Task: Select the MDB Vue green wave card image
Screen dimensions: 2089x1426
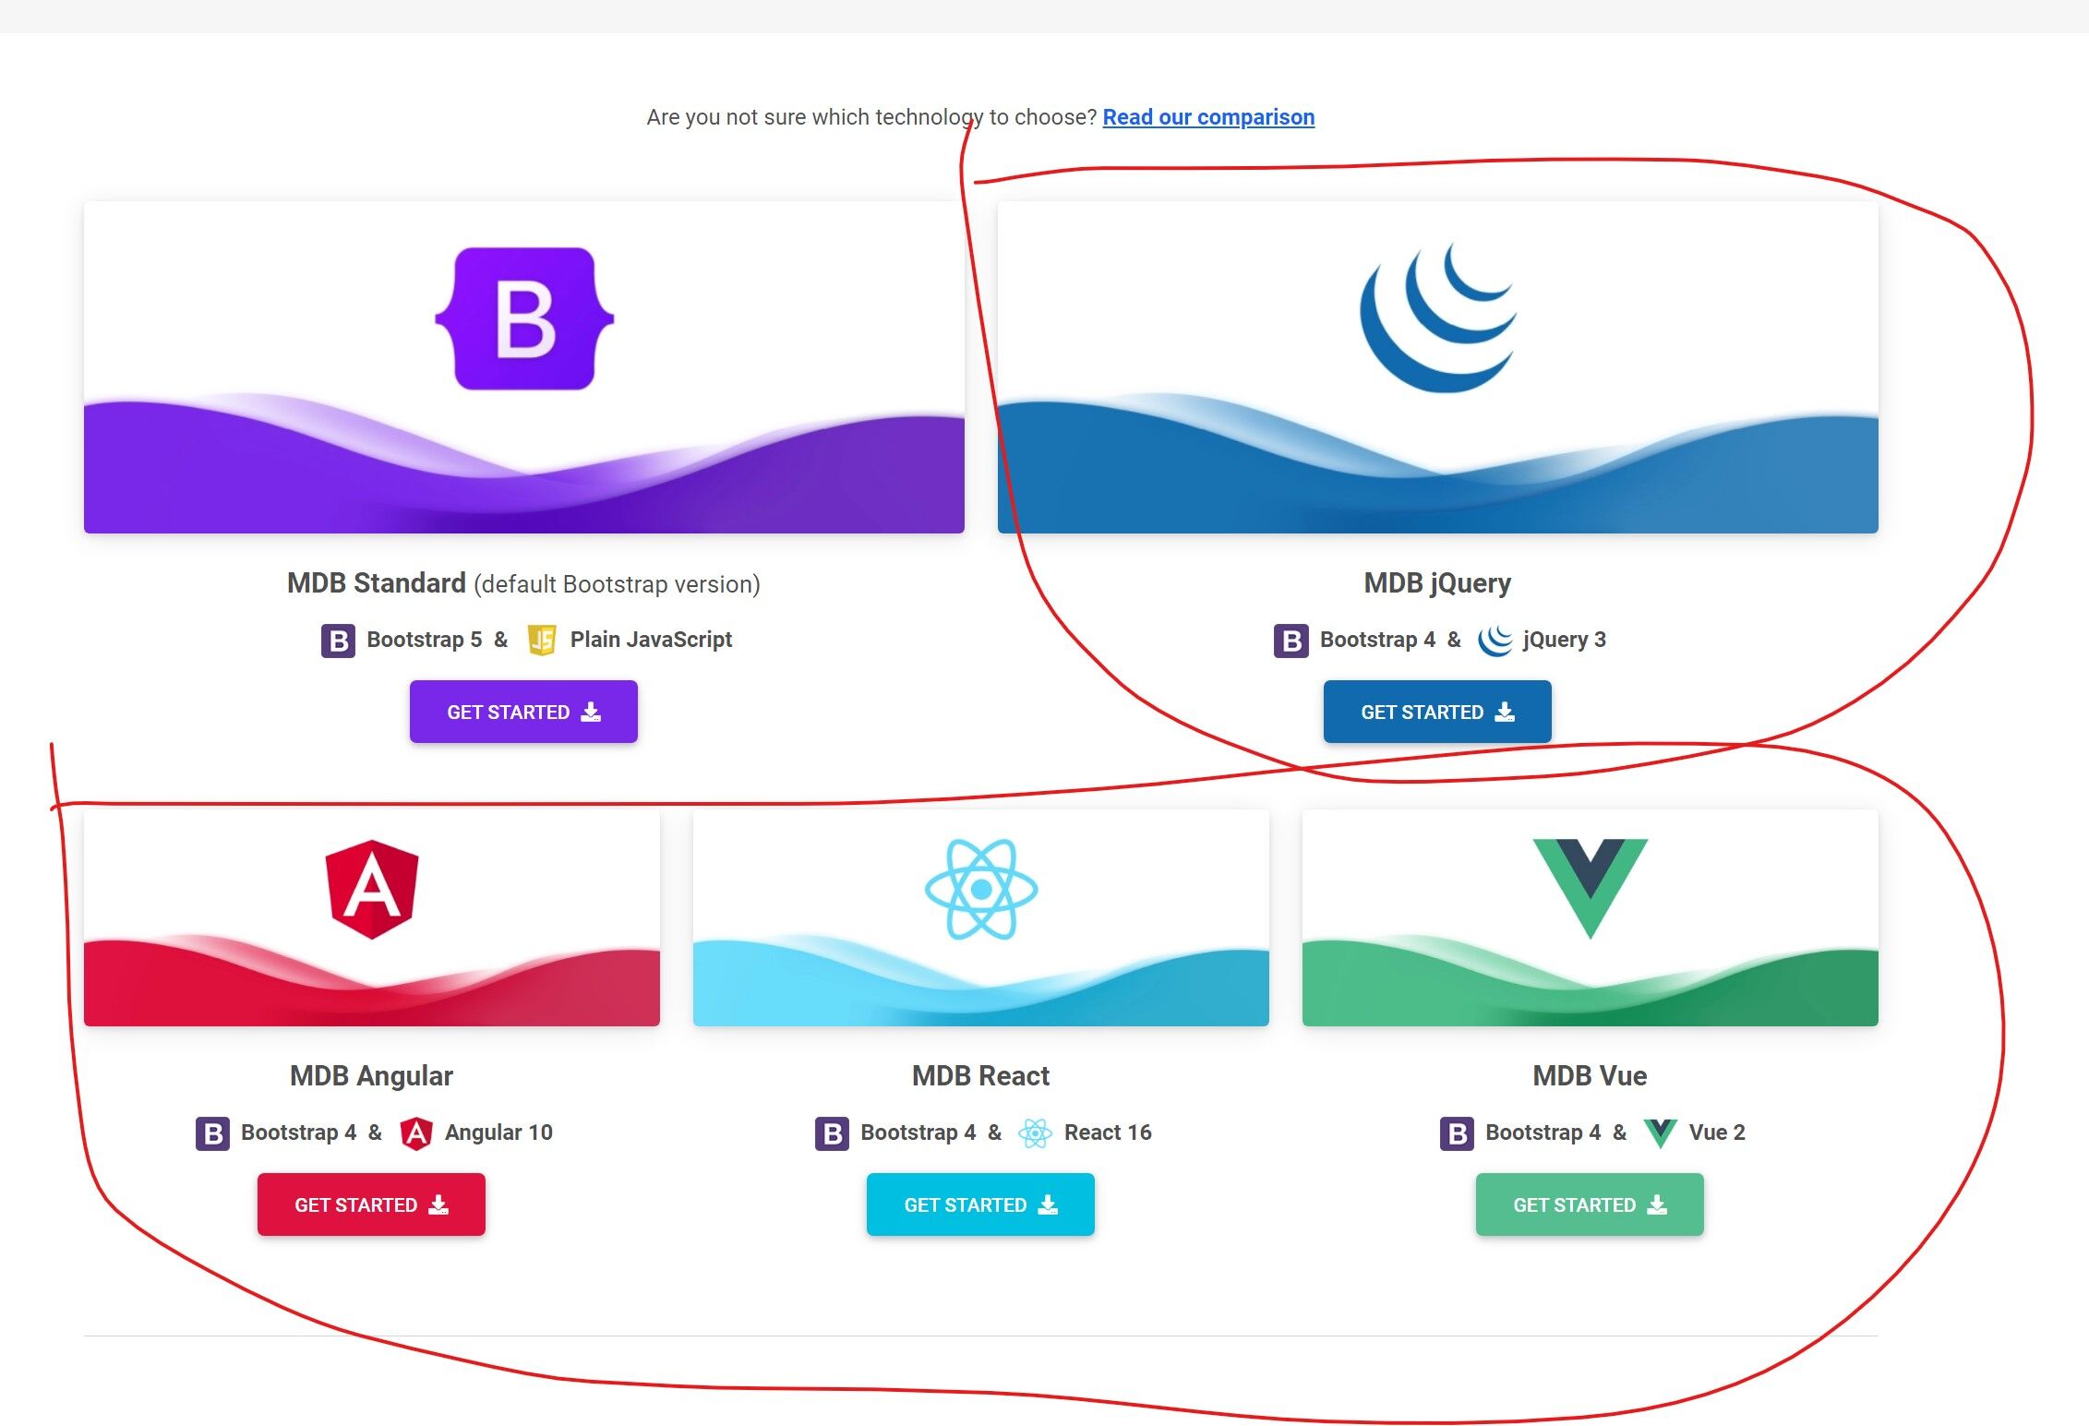Action: click(1591, 917)
